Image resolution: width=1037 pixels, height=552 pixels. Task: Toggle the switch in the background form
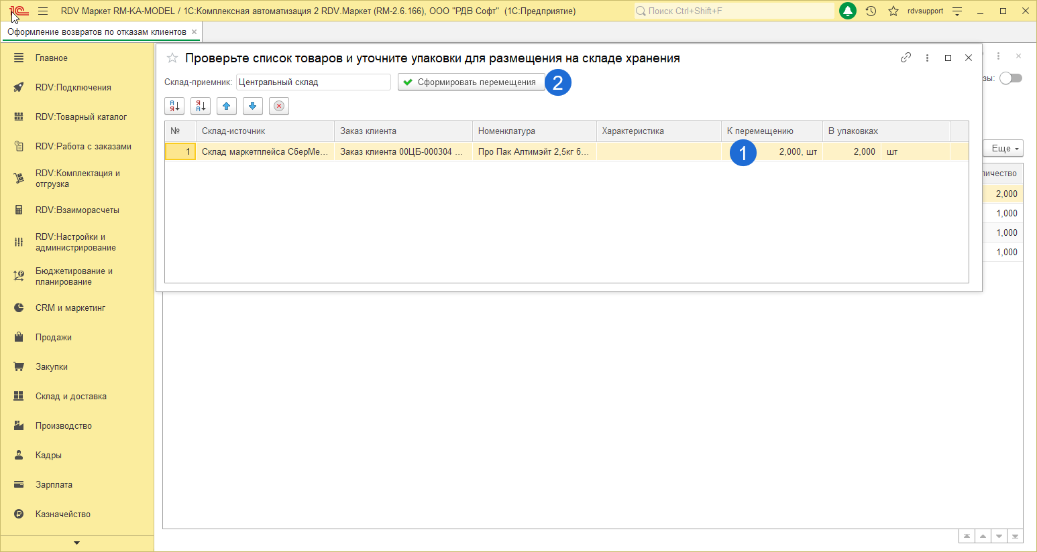tap(1011, 78)
